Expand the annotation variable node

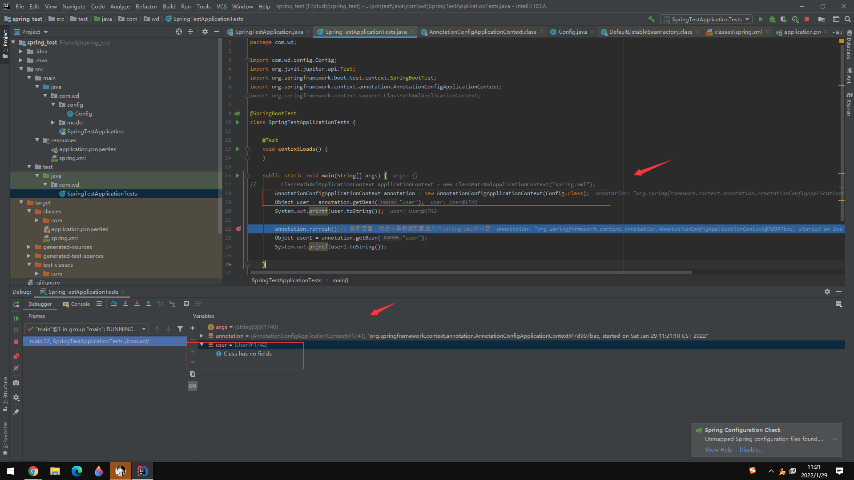point(201,336)
